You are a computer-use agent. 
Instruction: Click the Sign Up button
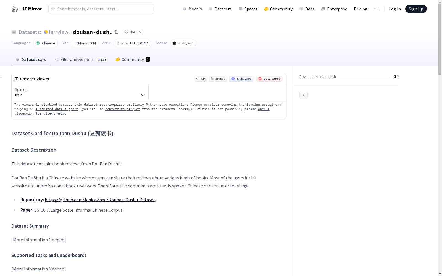pos(416,9)
